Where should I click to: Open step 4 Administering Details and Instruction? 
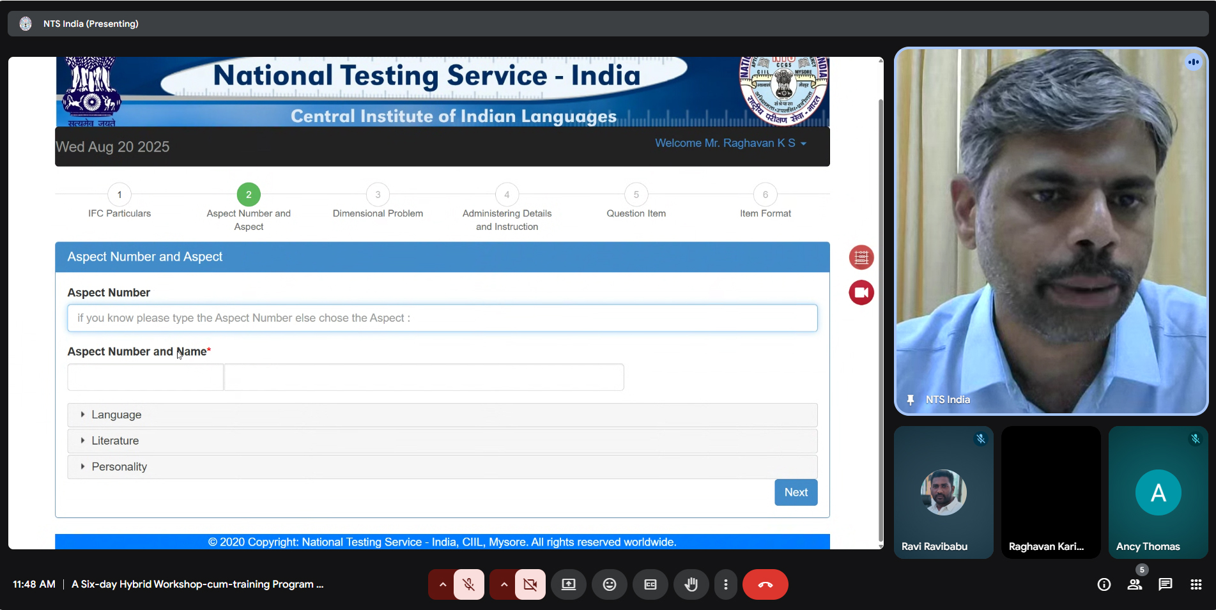click(x=507, y=195)
